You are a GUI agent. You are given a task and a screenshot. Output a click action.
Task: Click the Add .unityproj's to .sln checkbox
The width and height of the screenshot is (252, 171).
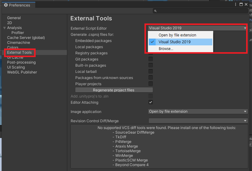[x=151, y=96]
